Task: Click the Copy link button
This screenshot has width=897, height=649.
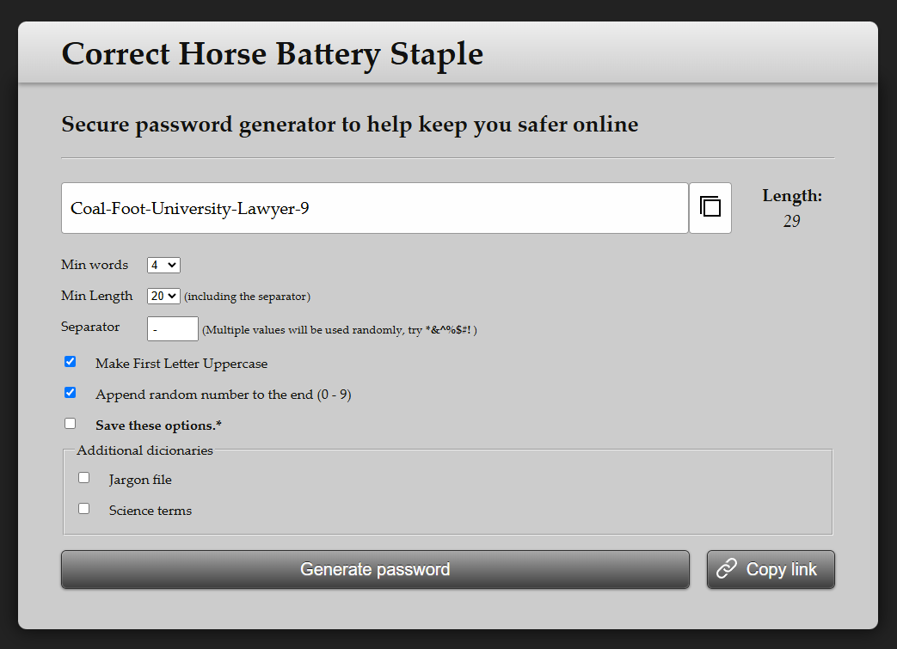Action: (771, 570)
